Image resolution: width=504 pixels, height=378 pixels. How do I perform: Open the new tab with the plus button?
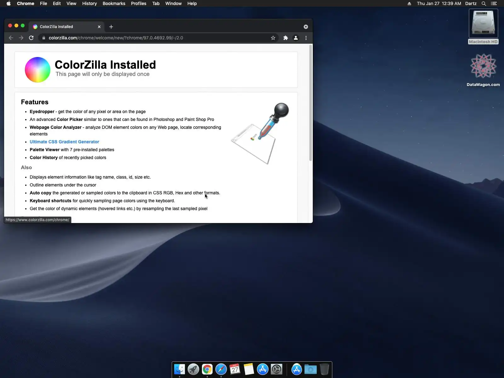pyautogui.click(x=111, y=27)
